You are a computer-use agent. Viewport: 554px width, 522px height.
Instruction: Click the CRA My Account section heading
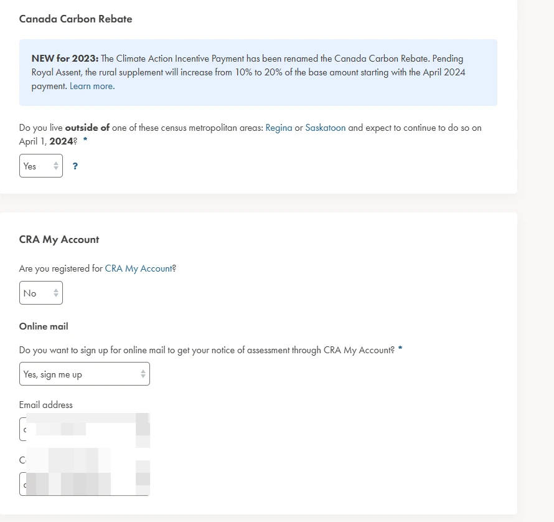pyautogui.click(x=59, y=239)
